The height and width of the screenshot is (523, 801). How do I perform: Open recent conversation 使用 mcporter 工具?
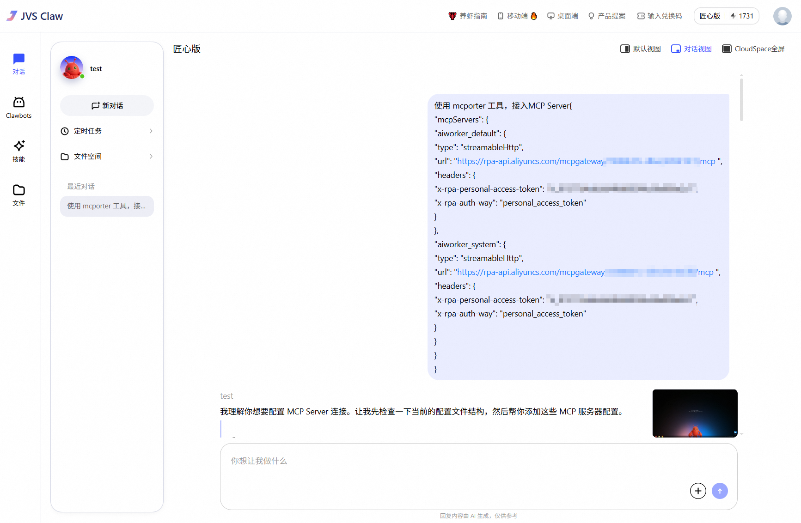click(107, 206)
